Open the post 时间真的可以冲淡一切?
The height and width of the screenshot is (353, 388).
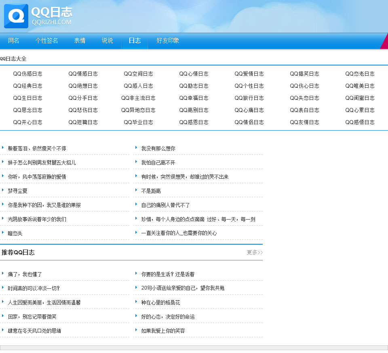point(34,288)
